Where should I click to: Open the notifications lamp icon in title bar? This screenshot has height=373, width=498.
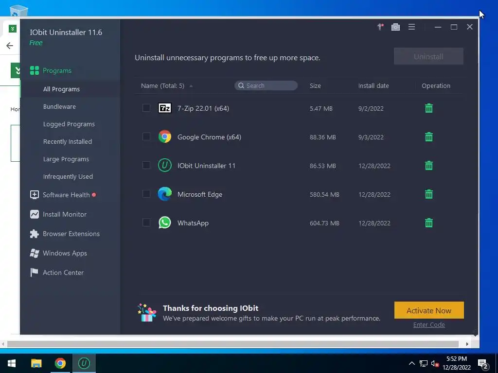click(x=380, y=27)
